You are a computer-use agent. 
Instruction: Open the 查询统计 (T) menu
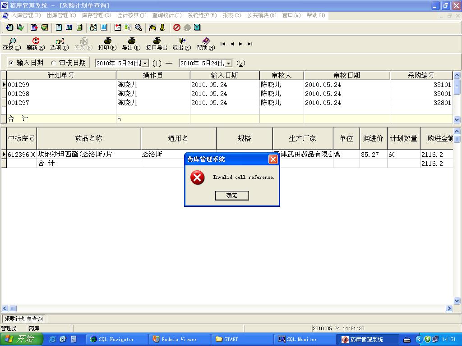click(167, 15)
